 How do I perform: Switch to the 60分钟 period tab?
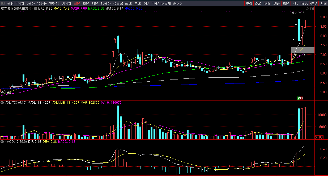(66, 3)
